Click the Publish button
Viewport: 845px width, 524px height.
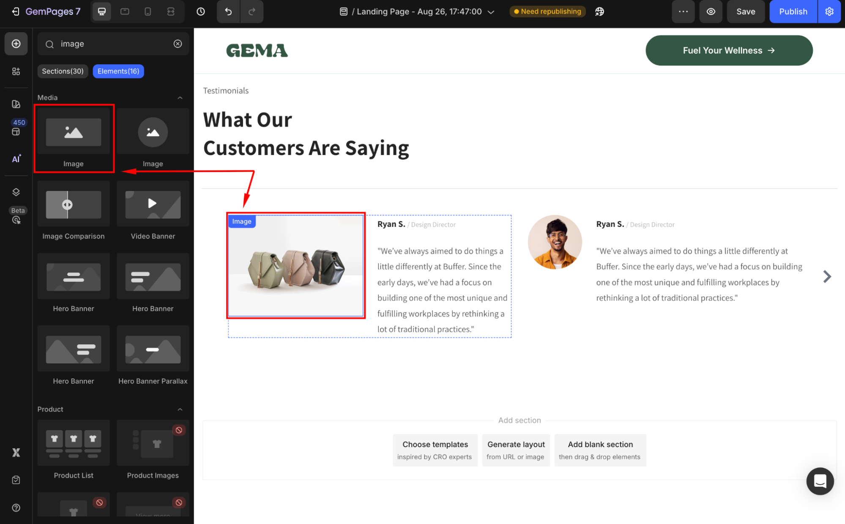[793, 11]
